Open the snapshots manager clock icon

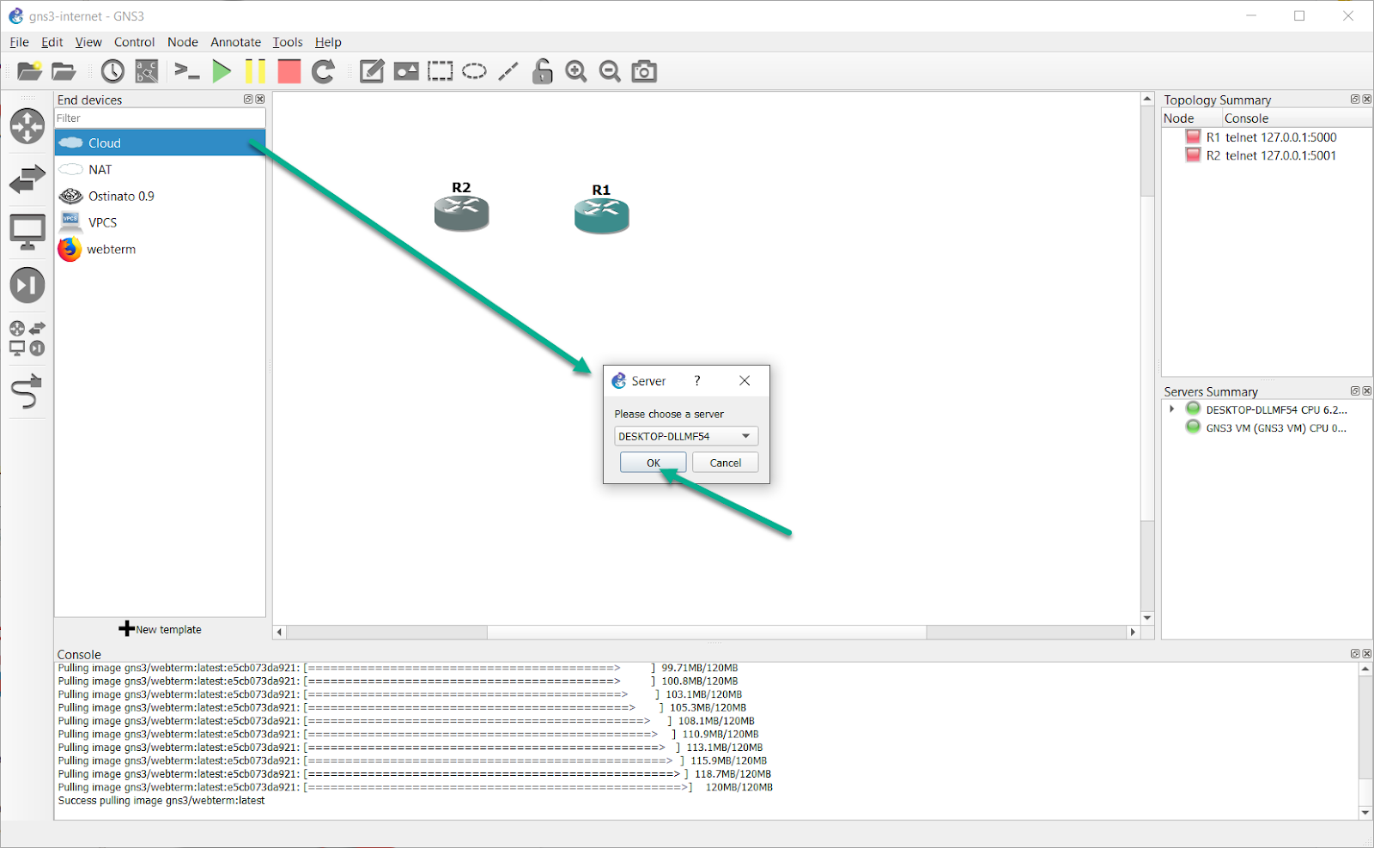pyautogui.click(x=112, y=71)
